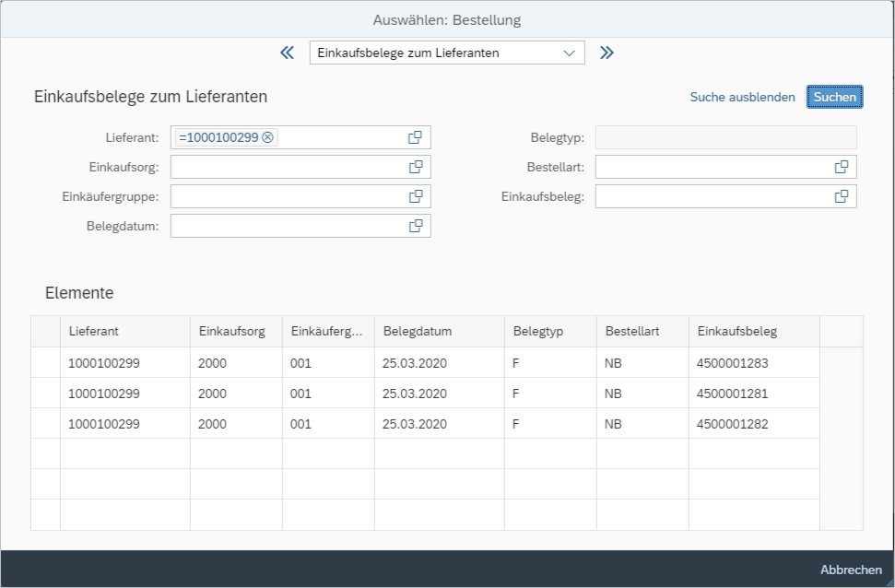Click the Suchen button
895x588 pixels.
tap(834, 97)
